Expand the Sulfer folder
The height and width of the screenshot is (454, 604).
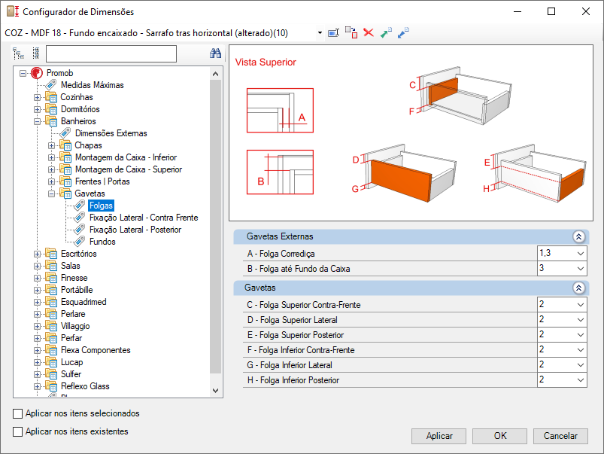click(37, 374)
